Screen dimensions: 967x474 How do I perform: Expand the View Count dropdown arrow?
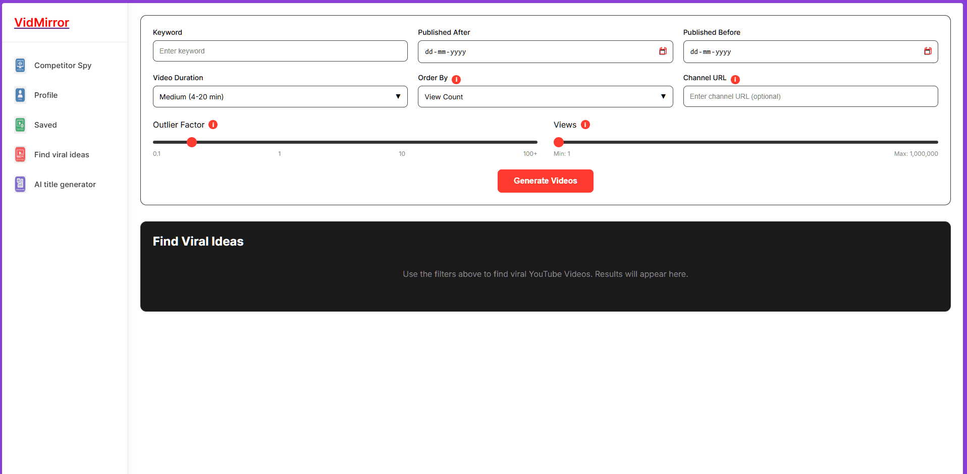coord(663,96)
